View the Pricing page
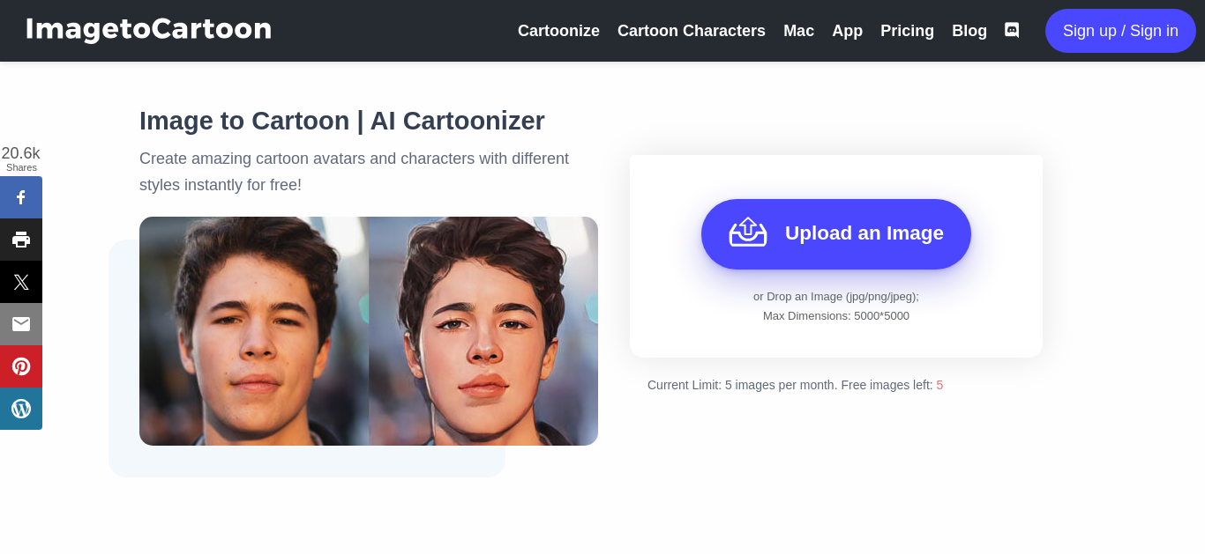 pos(907,31)
